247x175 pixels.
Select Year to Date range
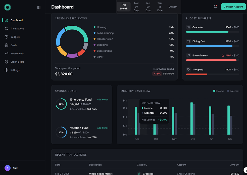point(160,7)
